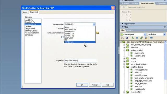Select the Server Behaviors tab
This screenshot has width=167, height=94.
click(147, 3)
